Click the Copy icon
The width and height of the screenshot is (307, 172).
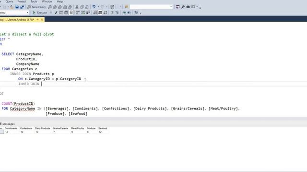point(82,7)
